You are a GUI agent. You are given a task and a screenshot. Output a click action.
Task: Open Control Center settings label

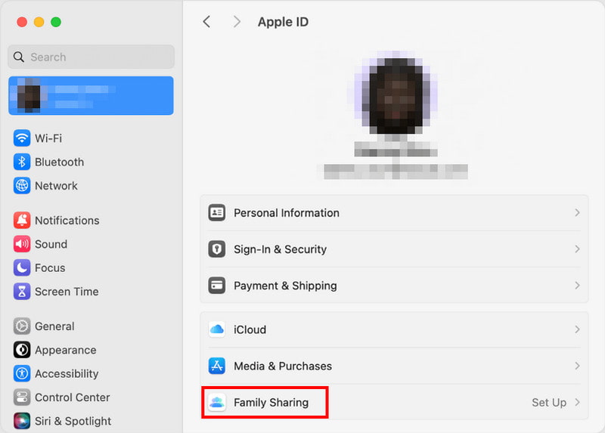72,397
